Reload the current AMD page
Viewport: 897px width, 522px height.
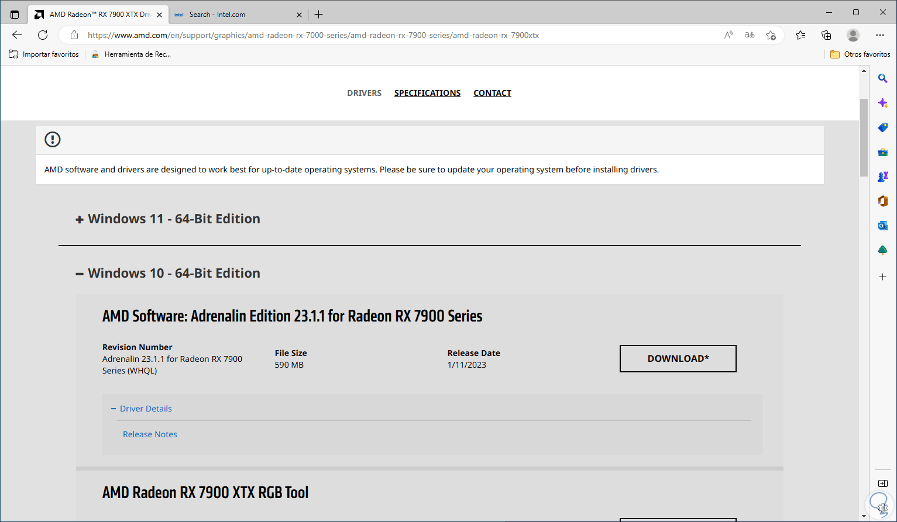point(43,35)
